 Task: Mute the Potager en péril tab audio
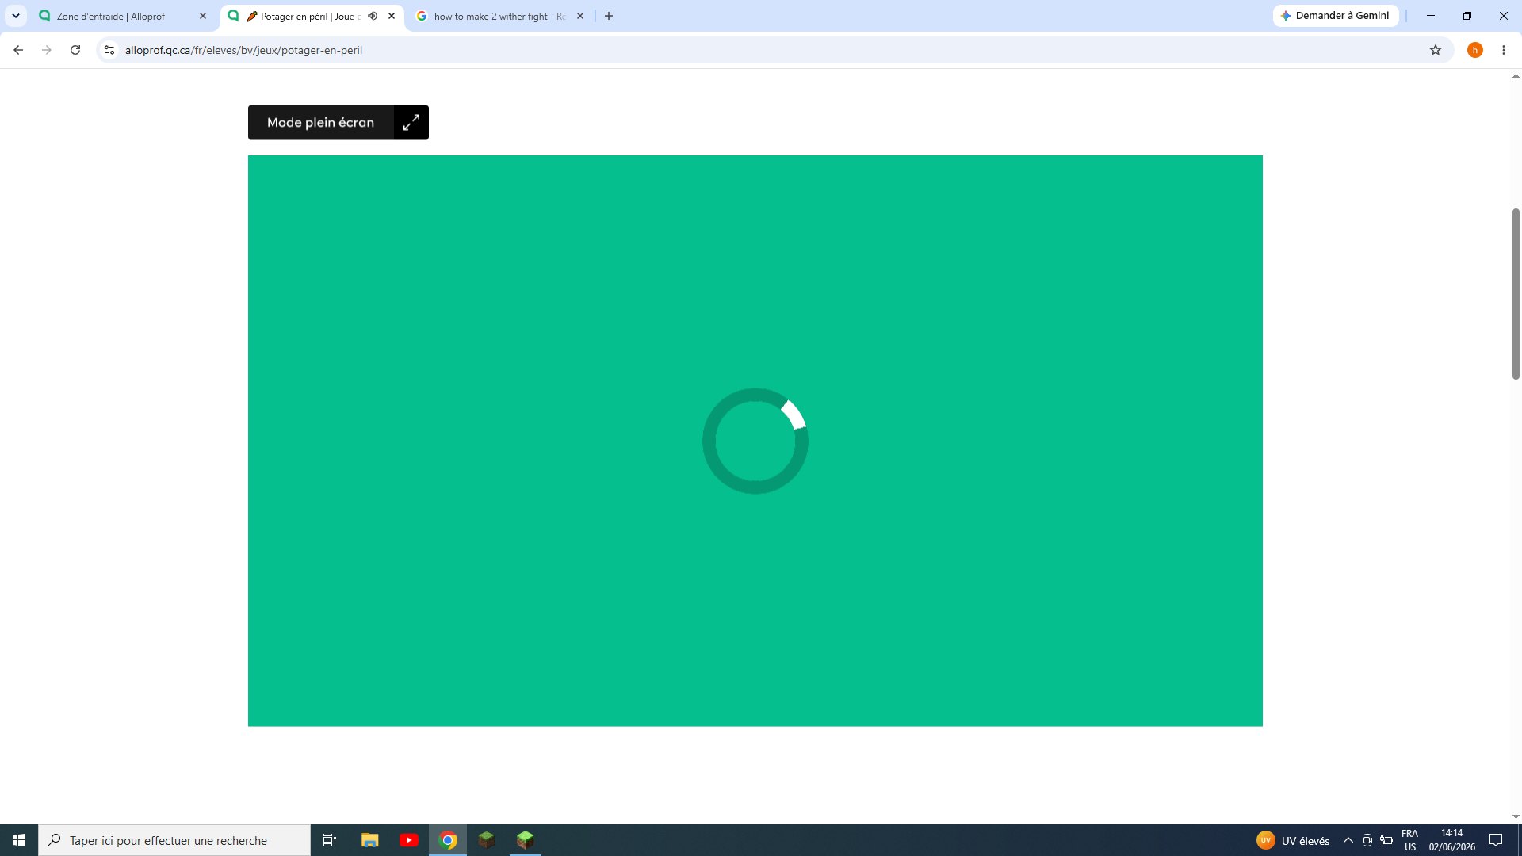click(x=373, y=16)
